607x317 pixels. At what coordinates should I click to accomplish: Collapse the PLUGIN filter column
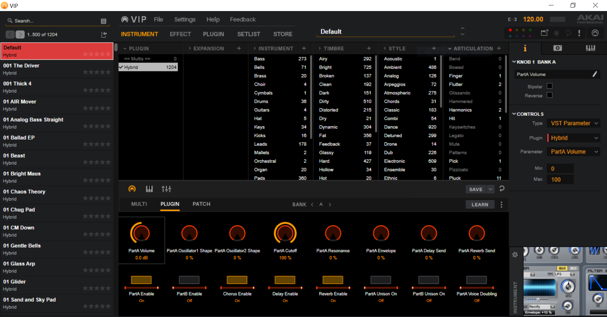coord(125,49)
